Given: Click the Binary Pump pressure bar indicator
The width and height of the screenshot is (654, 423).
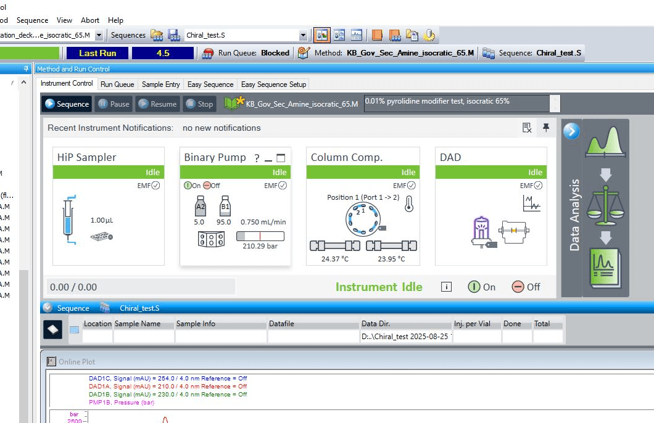Looking at the screenshot, I should pos(260,236).
